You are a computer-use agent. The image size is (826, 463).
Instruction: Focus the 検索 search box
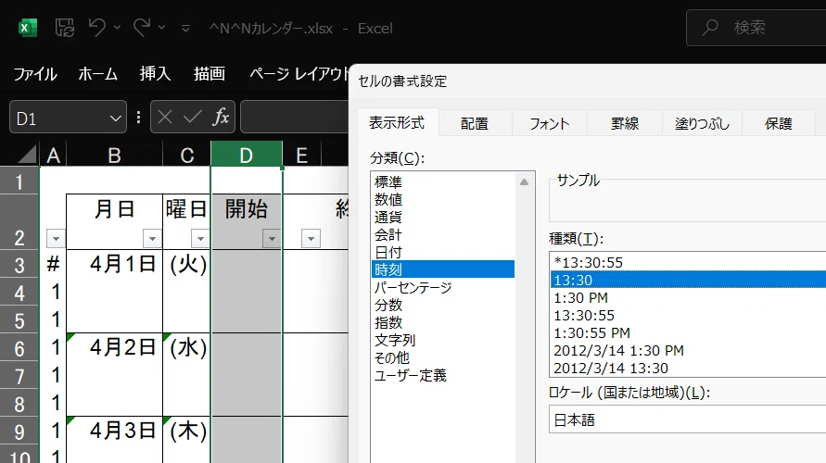[756, 28]
